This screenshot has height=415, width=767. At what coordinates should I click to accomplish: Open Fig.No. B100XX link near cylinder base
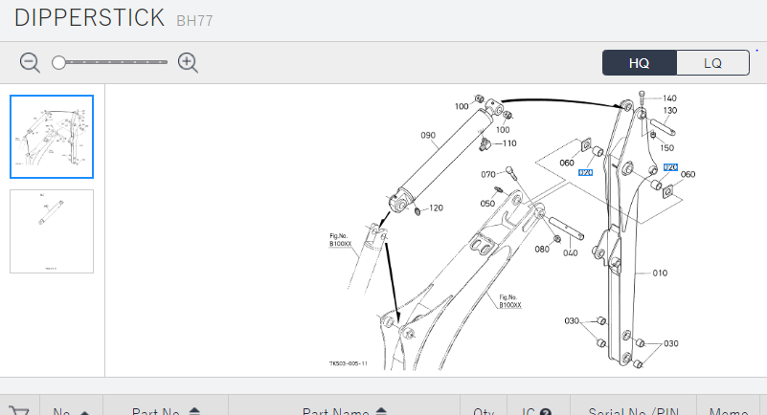[340, 239]
